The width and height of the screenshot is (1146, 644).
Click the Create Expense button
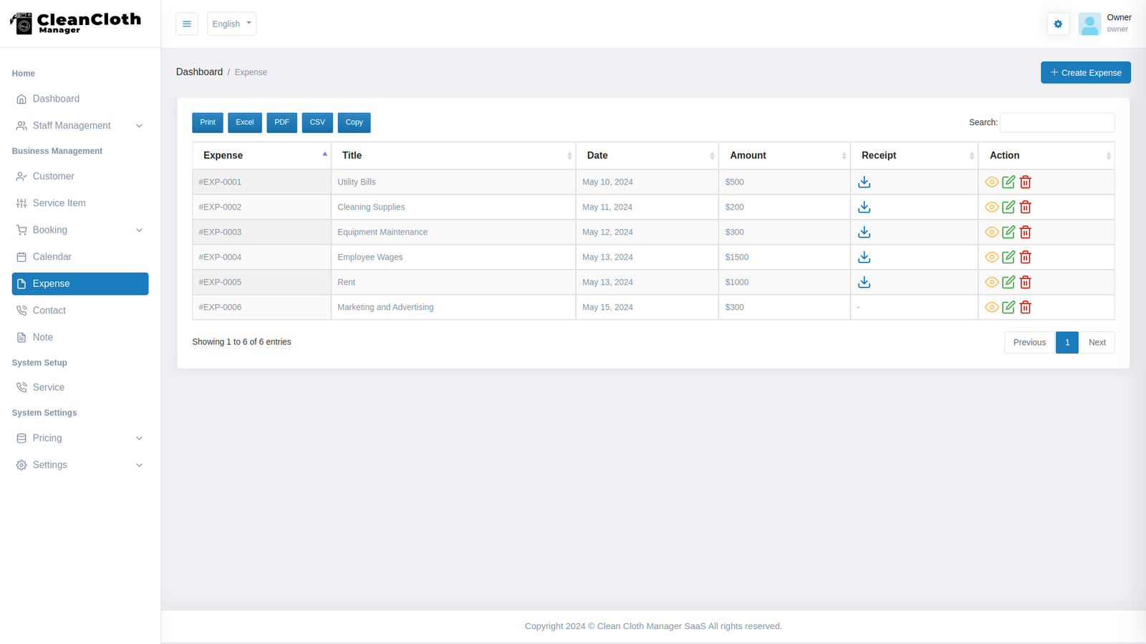(x=1085, y=72)
